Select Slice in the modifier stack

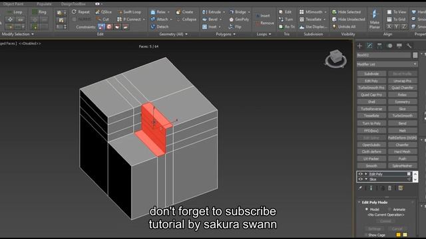(x=373, y=179)
